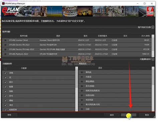Click the Help button at bottom left
Screen dimensions: 158x122
9,115
